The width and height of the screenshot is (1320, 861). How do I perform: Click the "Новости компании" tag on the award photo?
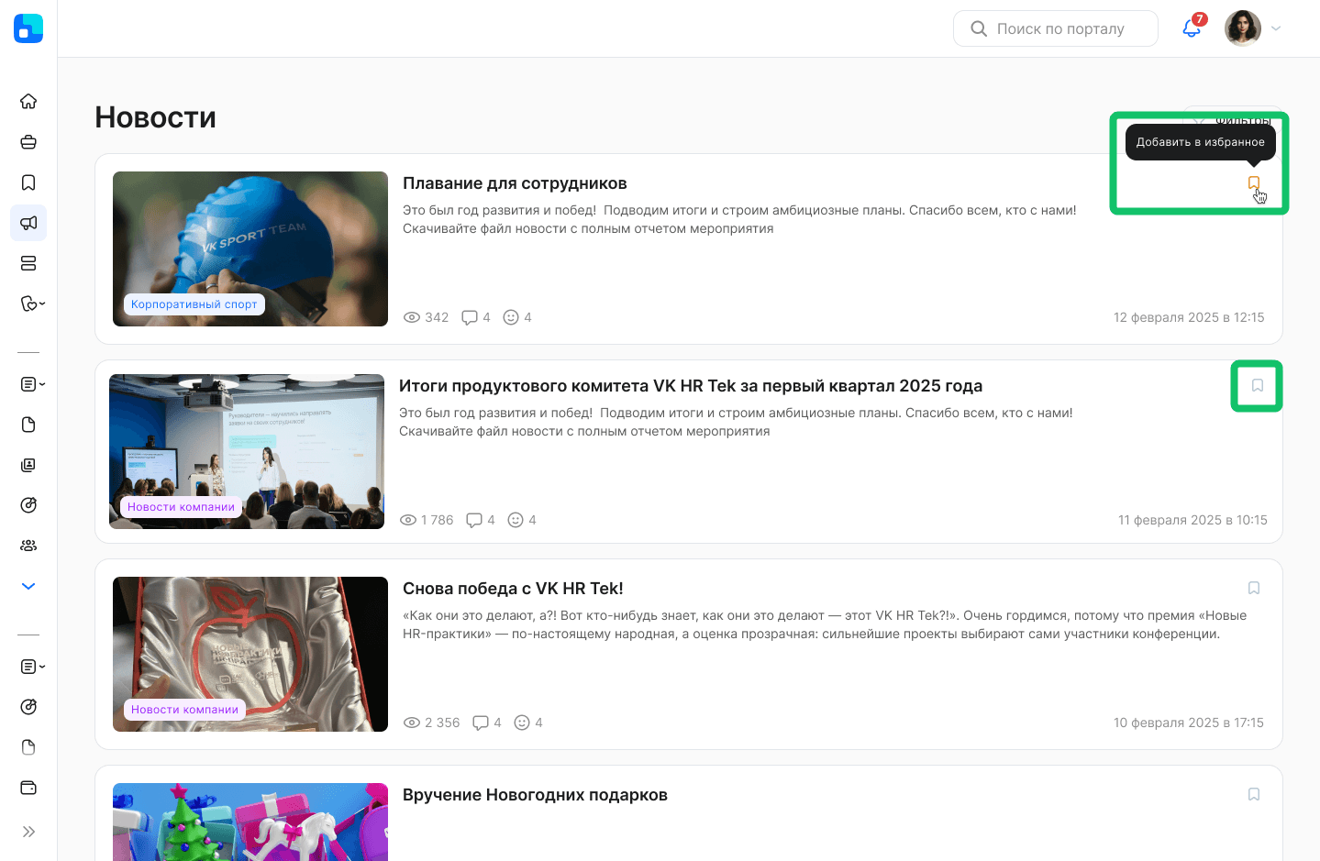(184, 710)
